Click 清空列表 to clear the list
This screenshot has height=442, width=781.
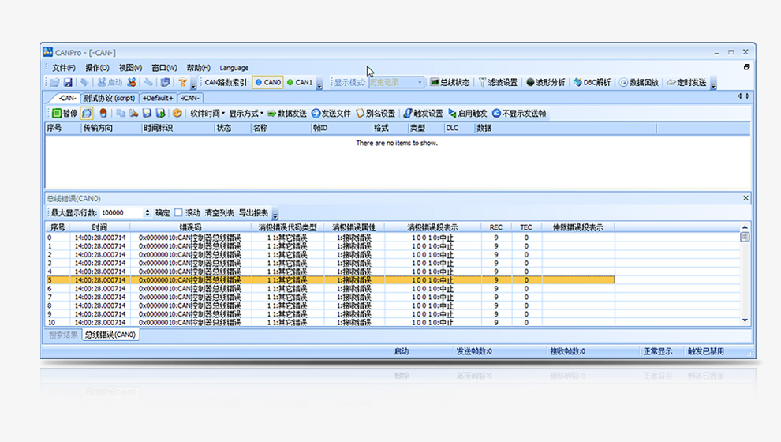[x=219, y=213]
